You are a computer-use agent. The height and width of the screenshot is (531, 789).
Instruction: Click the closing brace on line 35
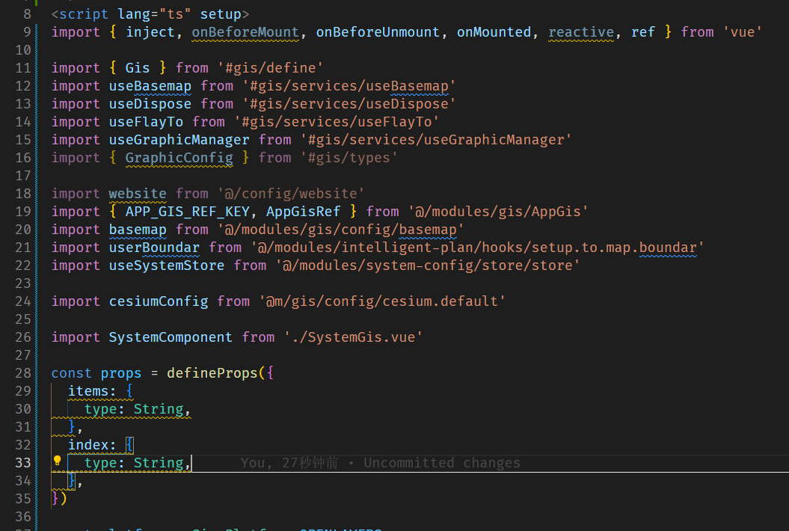click(55, 499)
